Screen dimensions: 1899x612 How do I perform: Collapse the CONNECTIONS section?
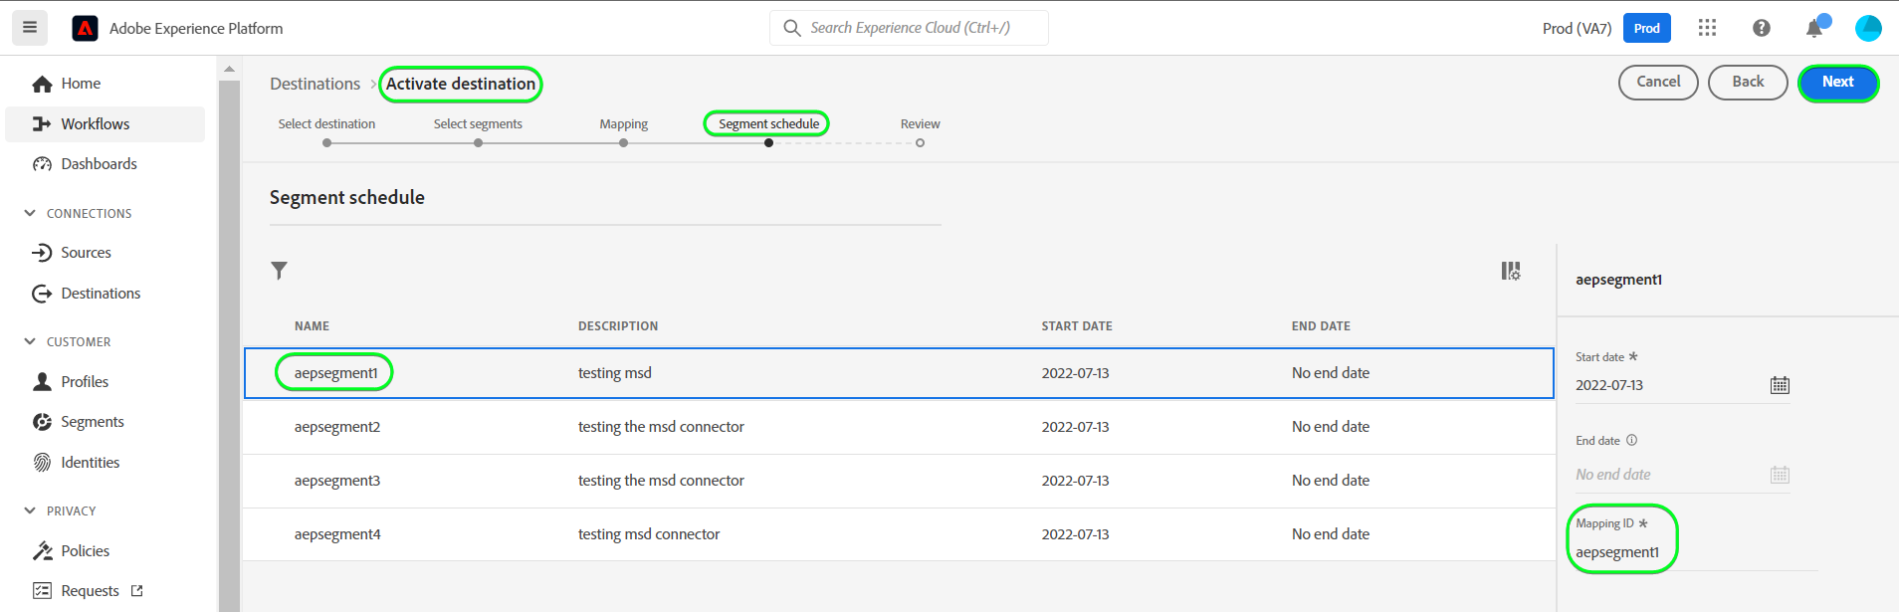tap(30, 213)
